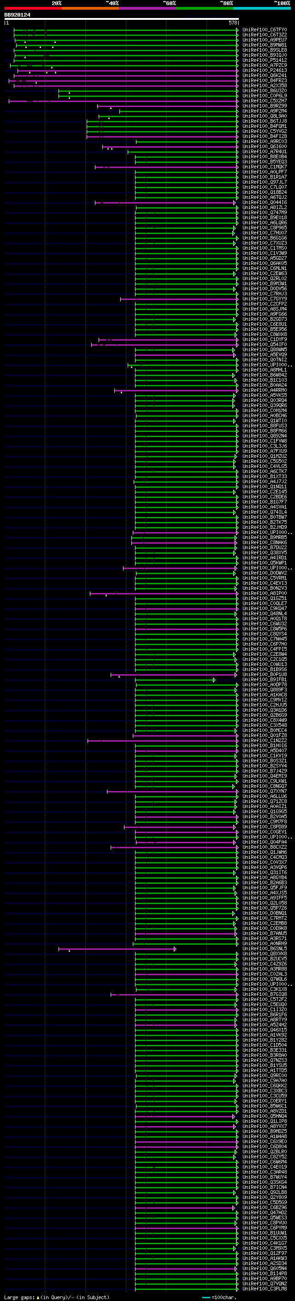Select label UniRef100_A6TQJ2

point(264,198)
